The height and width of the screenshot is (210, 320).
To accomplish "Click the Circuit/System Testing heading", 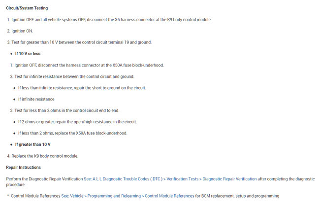I will click(x=27, y=8).
